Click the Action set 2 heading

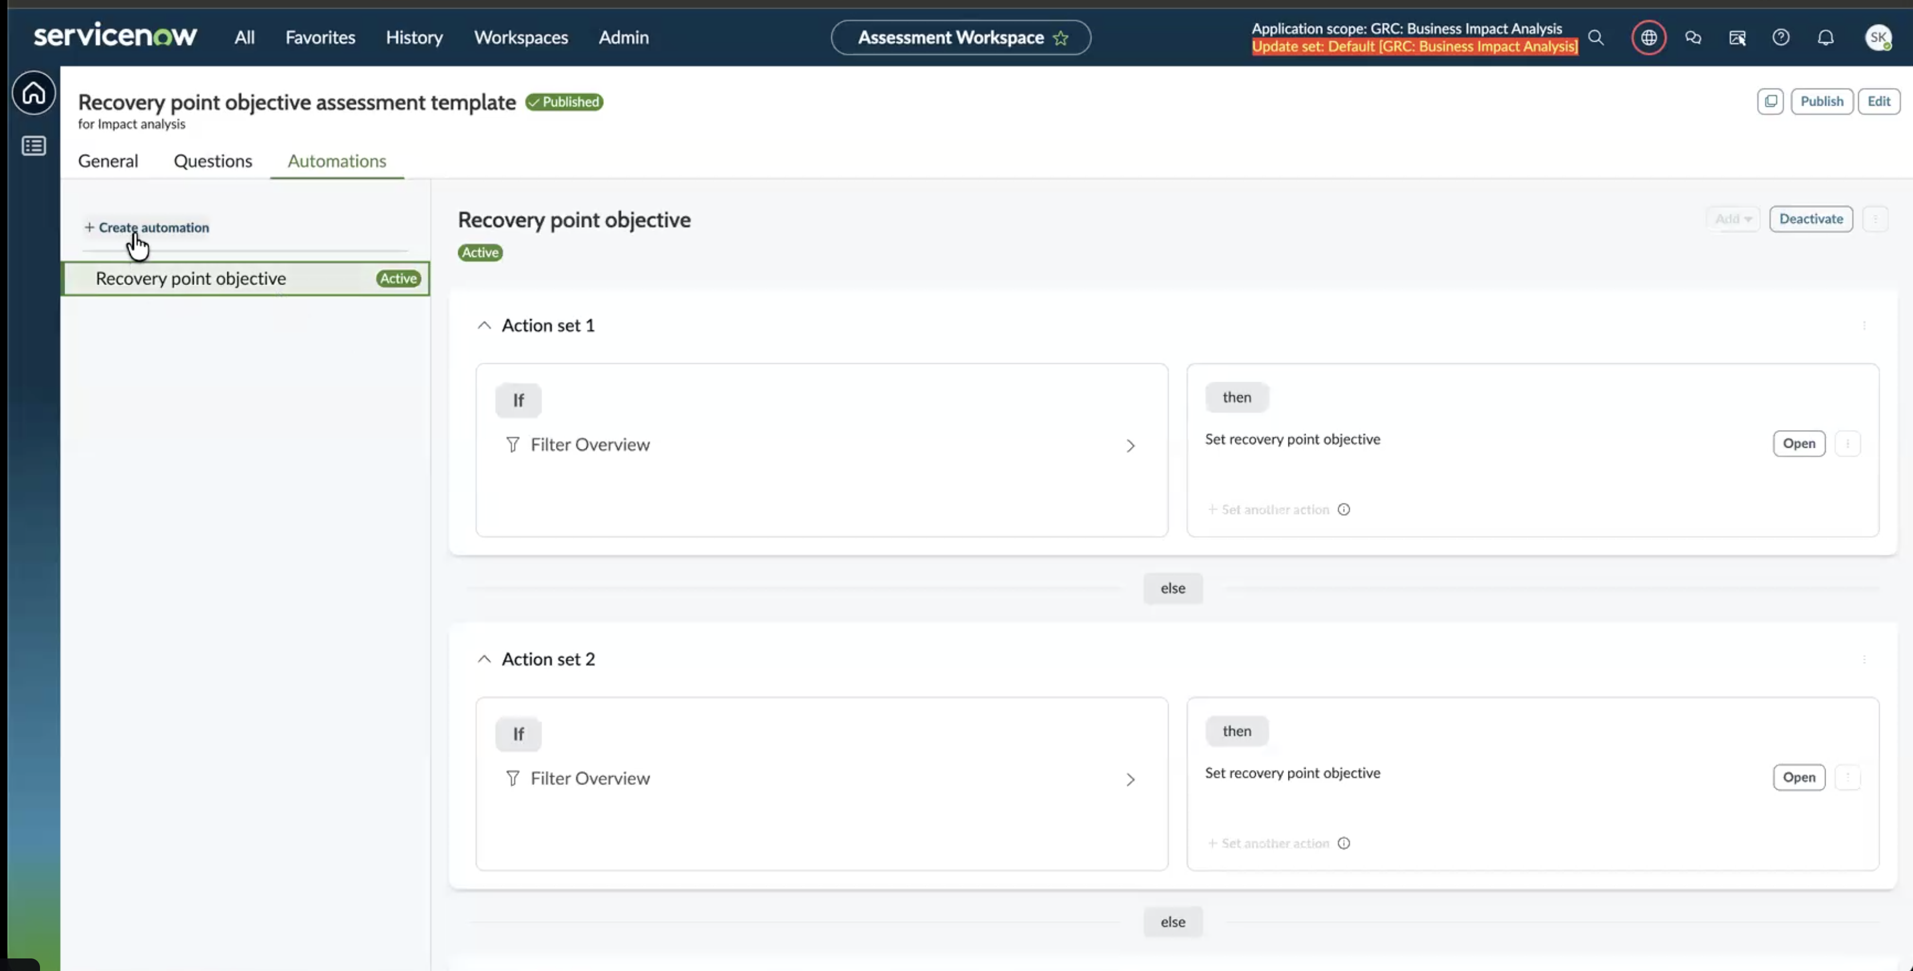click(548, 659)
